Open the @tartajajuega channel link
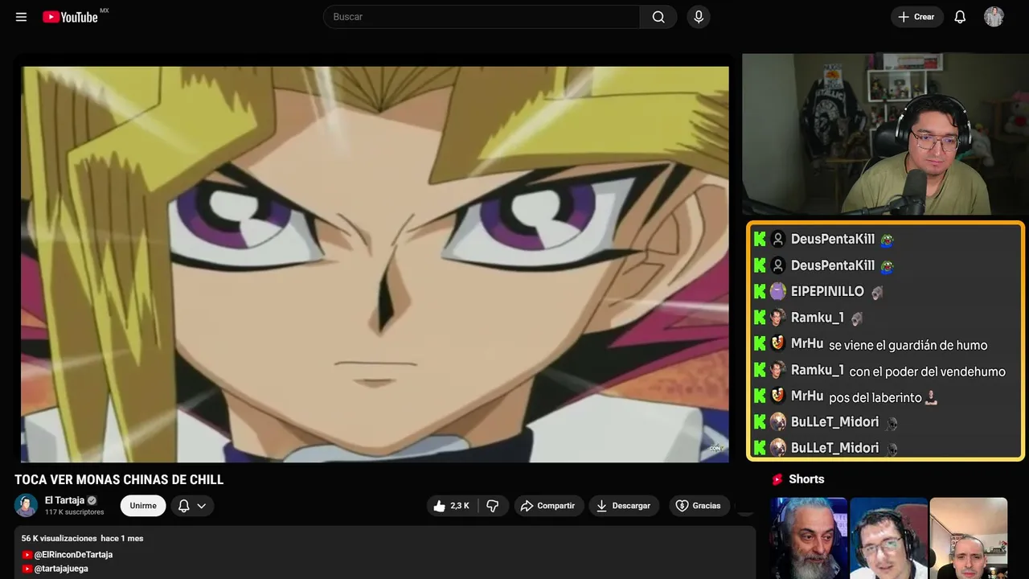1029x579 pixels. pyautogui.click(x=61, y=569)
